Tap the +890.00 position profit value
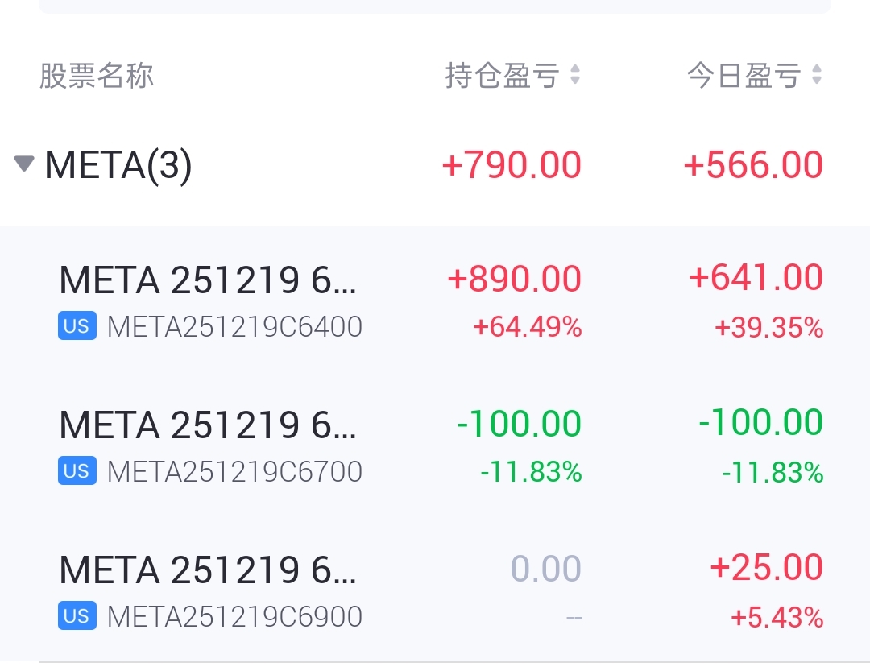 (514, 278)
